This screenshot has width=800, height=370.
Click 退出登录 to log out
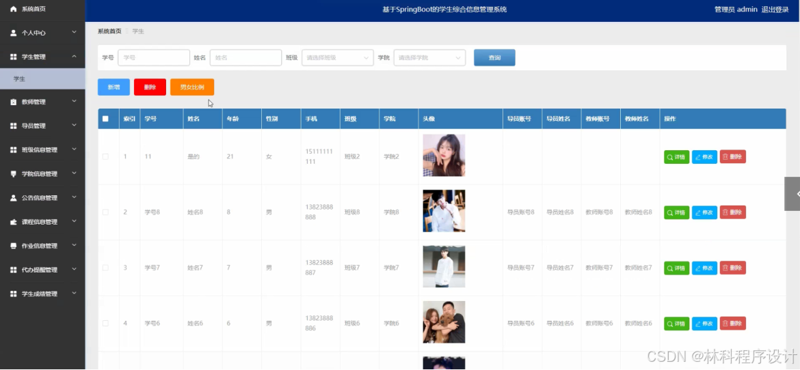click(775, 9)
